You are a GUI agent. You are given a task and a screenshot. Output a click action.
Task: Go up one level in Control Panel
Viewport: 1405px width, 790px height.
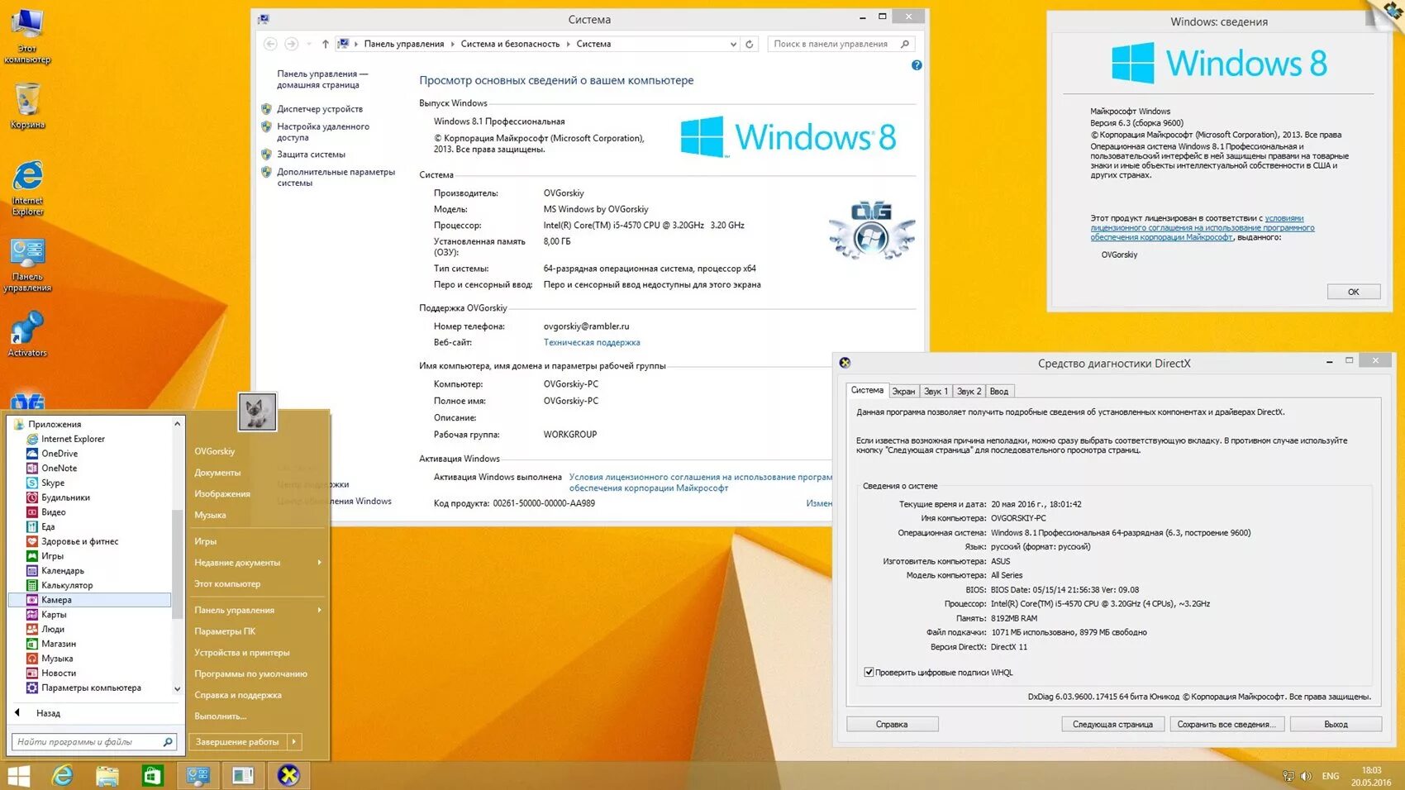[x=326, y=44]
